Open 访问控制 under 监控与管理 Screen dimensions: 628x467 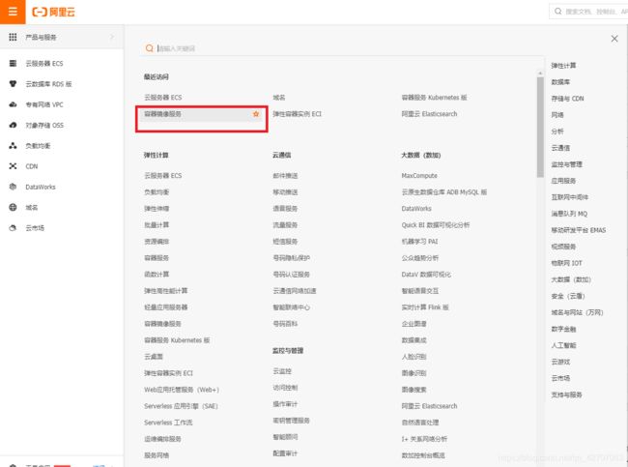click(x=285, y=388)
